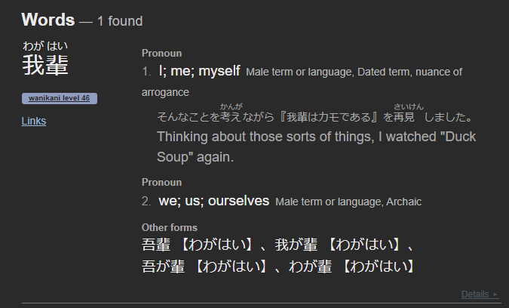Image resolution: width=509 pixels, height=308 pixels.
Task: Select the "I; me; myself" definition
Action: tap(199, 71)
